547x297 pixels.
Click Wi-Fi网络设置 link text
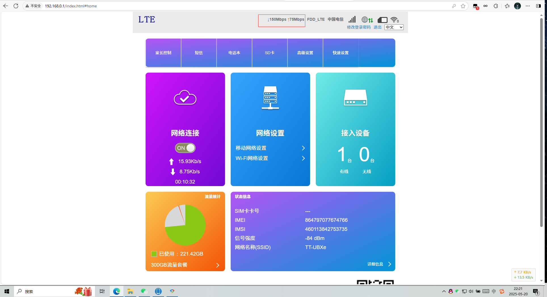pos(252,158)
